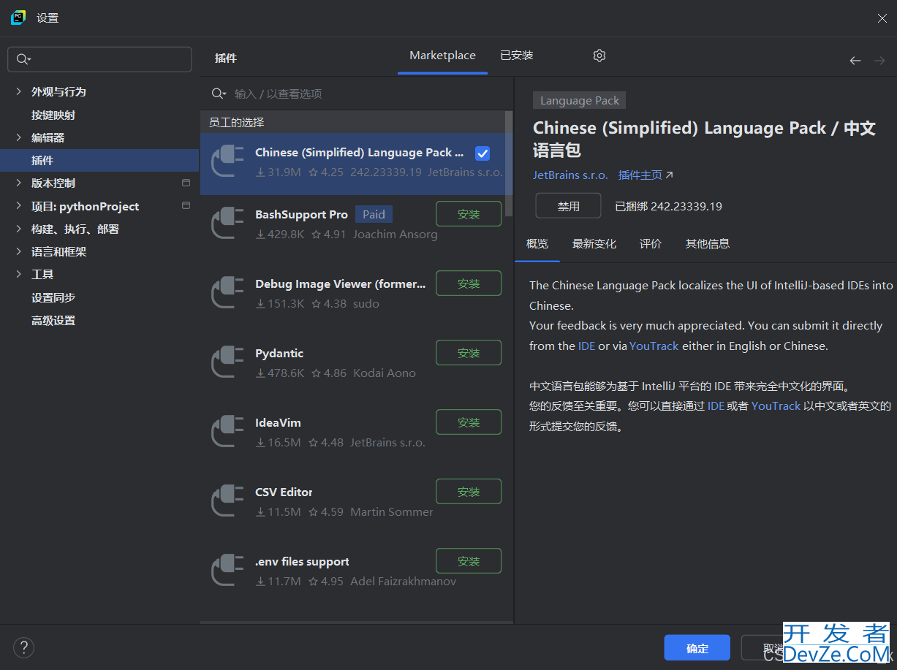This screenshot has width=897, height=670.
Task: Open the 最新变化 tab
Action: 594,244
